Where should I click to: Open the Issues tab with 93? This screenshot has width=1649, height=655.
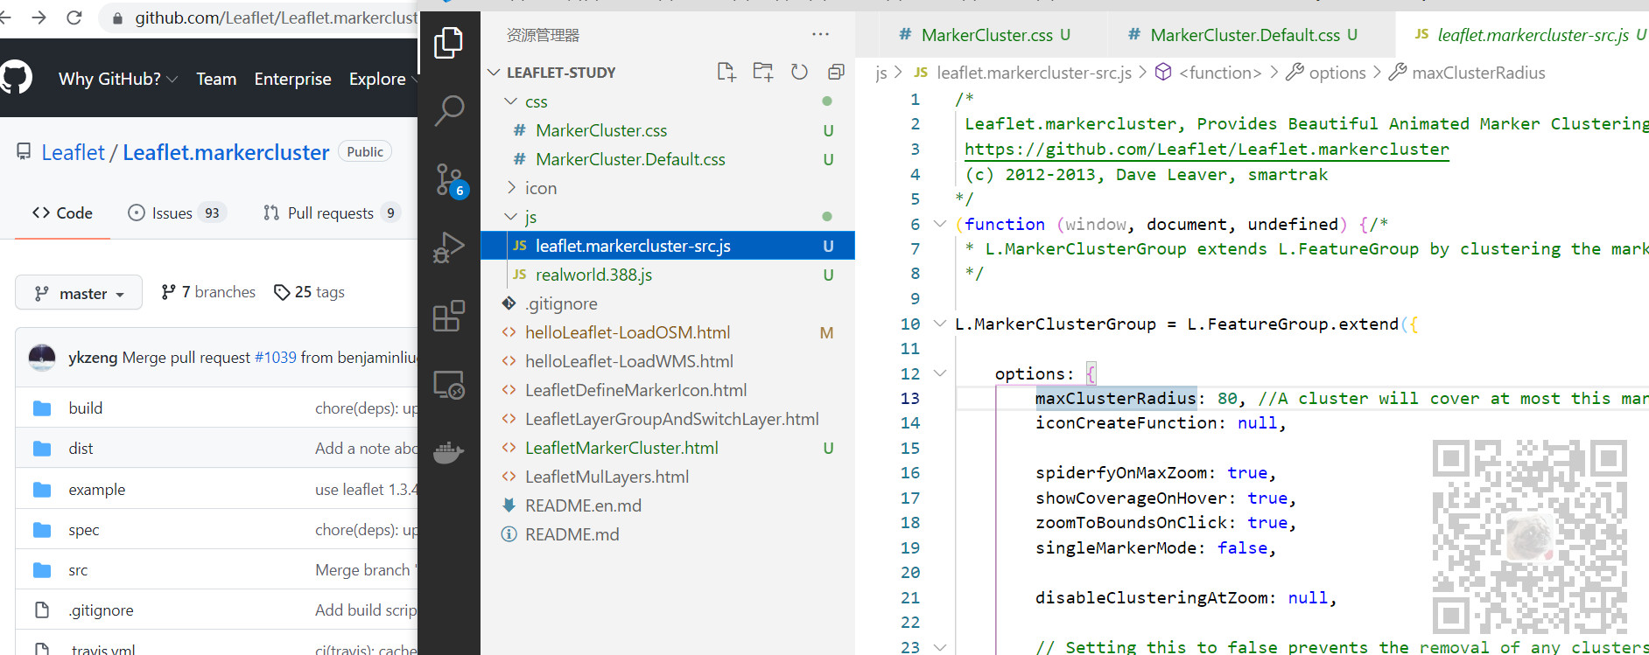click(x=177, y=213)
